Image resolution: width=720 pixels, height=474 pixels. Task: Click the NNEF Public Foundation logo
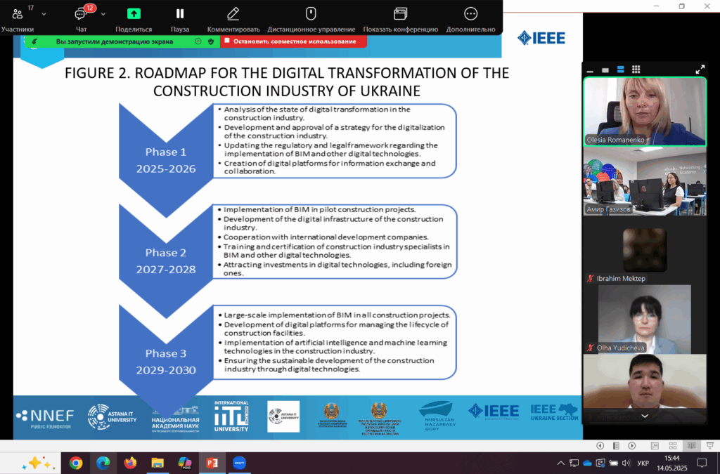[44, 418]
